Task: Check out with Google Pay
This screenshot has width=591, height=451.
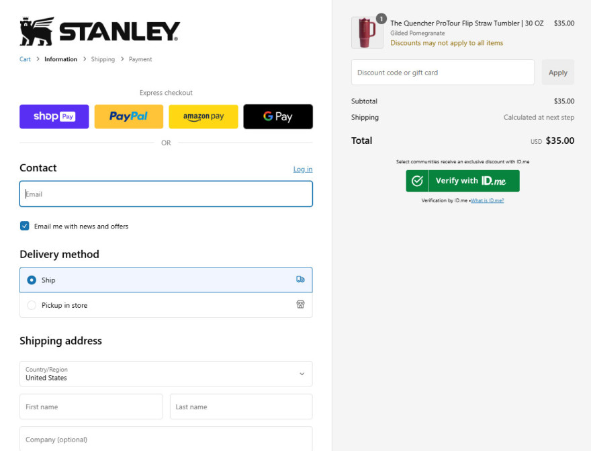Action: pyautogui.click(x=278, y=116)
